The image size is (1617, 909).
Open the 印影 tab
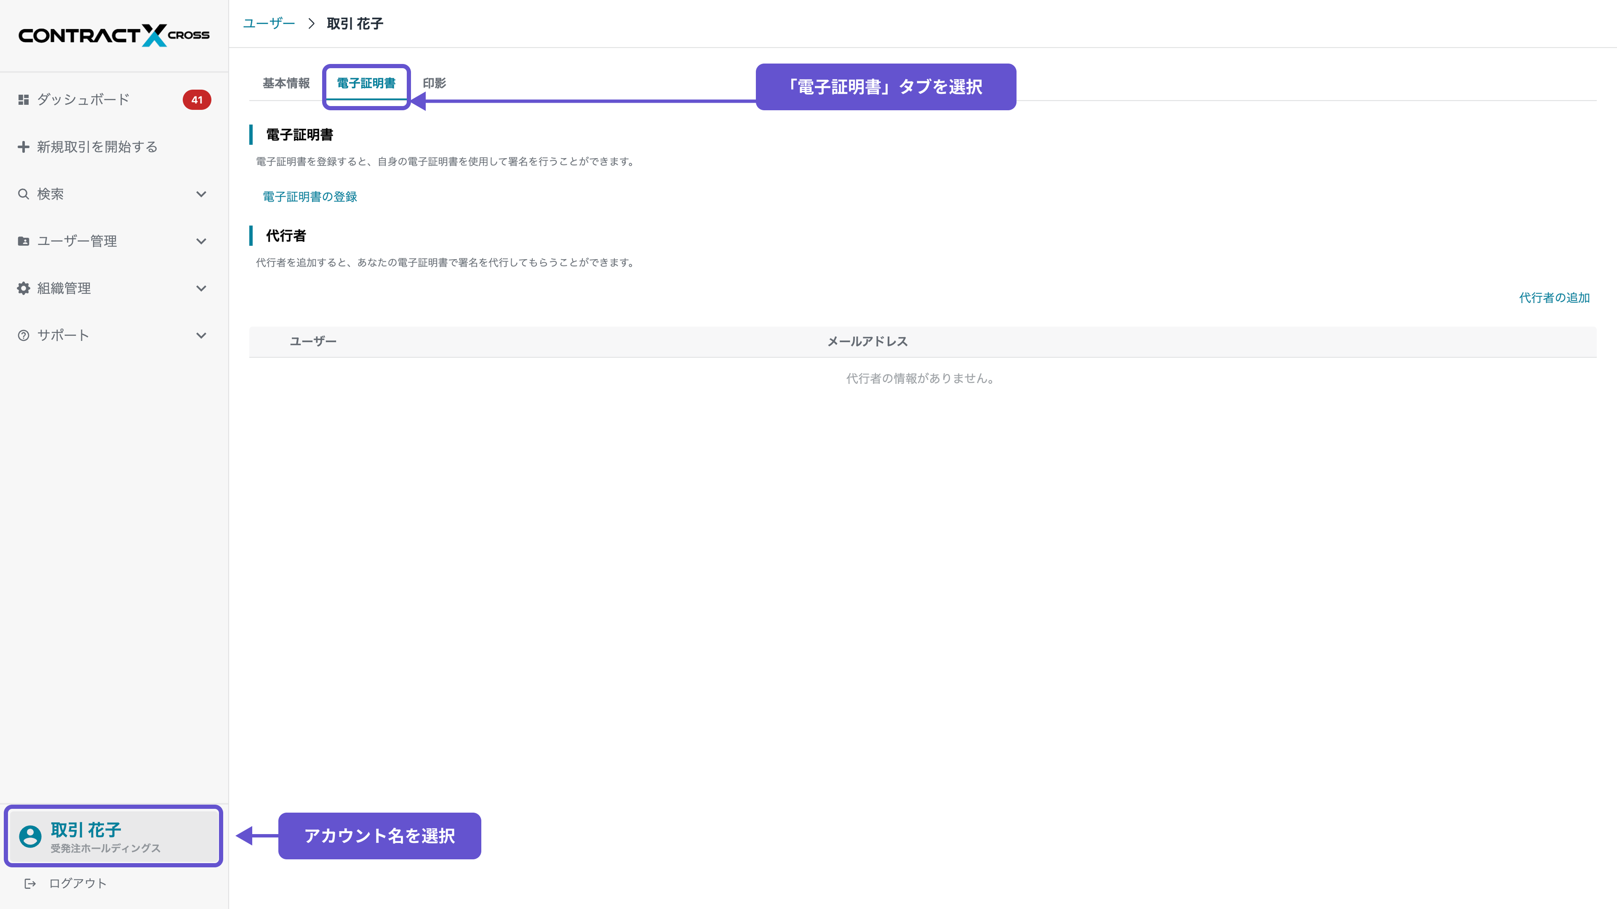coord(434,83)
